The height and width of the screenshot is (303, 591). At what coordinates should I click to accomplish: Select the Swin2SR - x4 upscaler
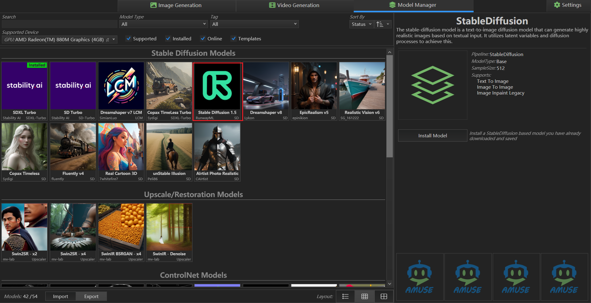pyautogui.click(x=73, y=232)
